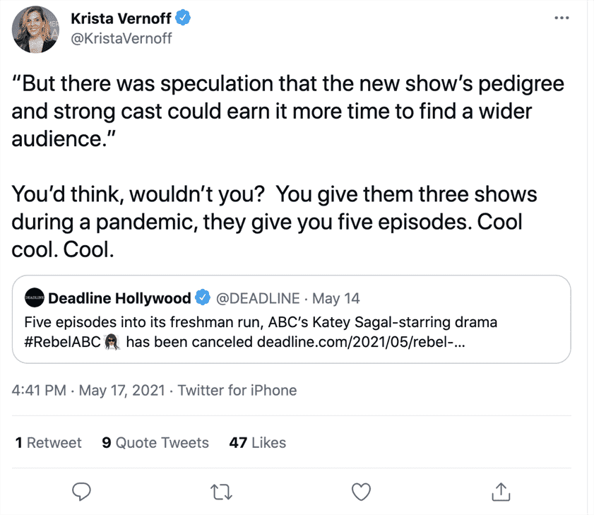The image size is (594, 515).
Task: View the 1 Retweet list
Action: 49,443
